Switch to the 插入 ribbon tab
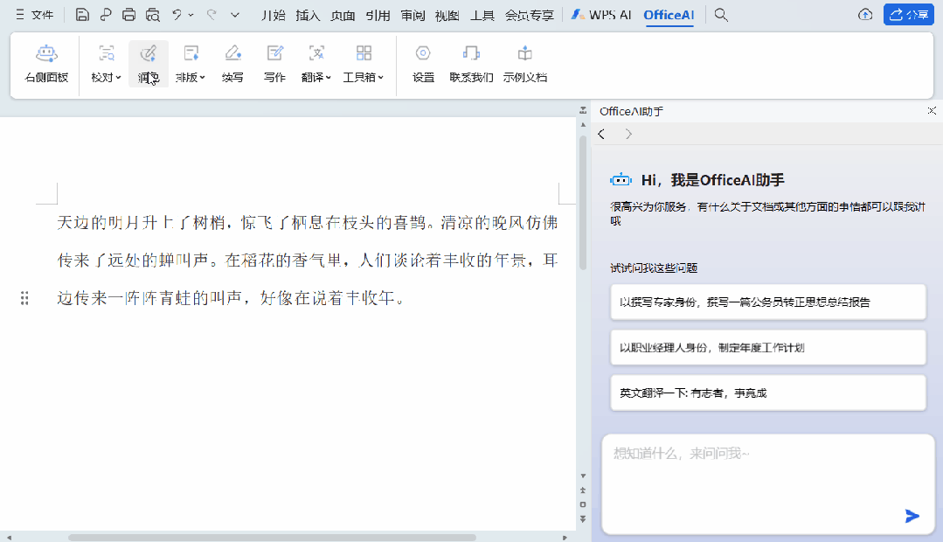Screen dimensions: 943x542 (308, 15)
